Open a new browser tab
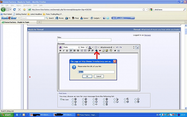The image size is (187, 117). (39, 22)
